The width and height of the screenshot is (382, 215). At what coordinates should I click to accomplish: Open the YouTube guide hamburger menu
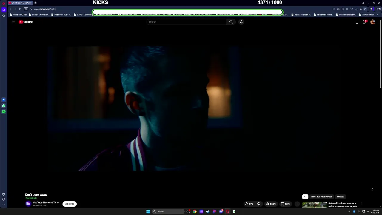[x=13, y=22]
